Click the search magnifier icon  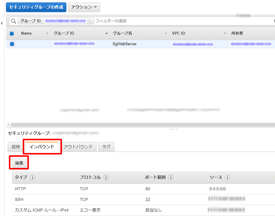click(13, 21)
